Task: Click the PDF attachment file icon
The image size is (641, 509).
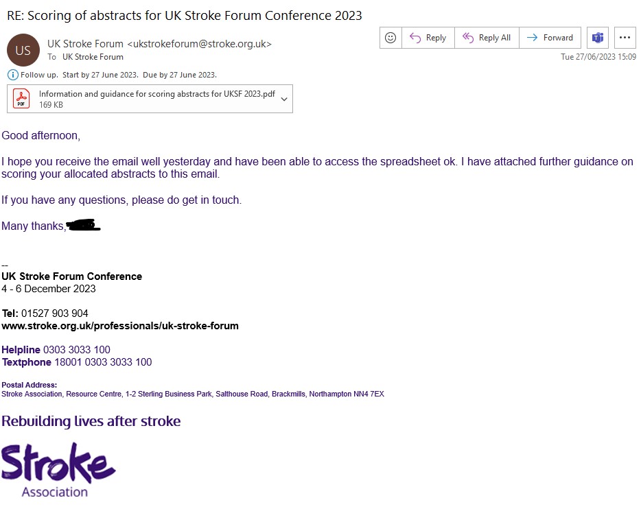Action: [x=23, y=99]
